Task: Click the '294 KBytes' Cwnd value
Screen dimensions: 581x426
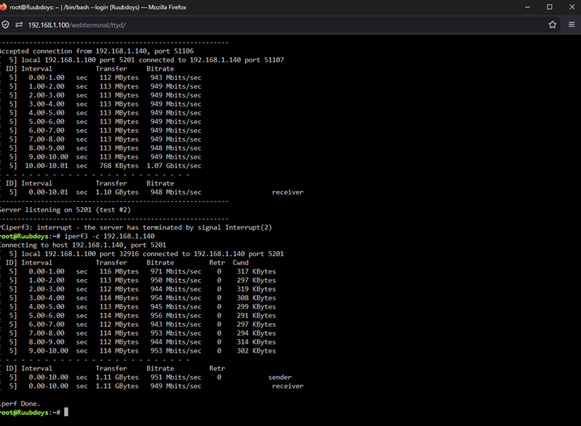Action: click(256, 333)
